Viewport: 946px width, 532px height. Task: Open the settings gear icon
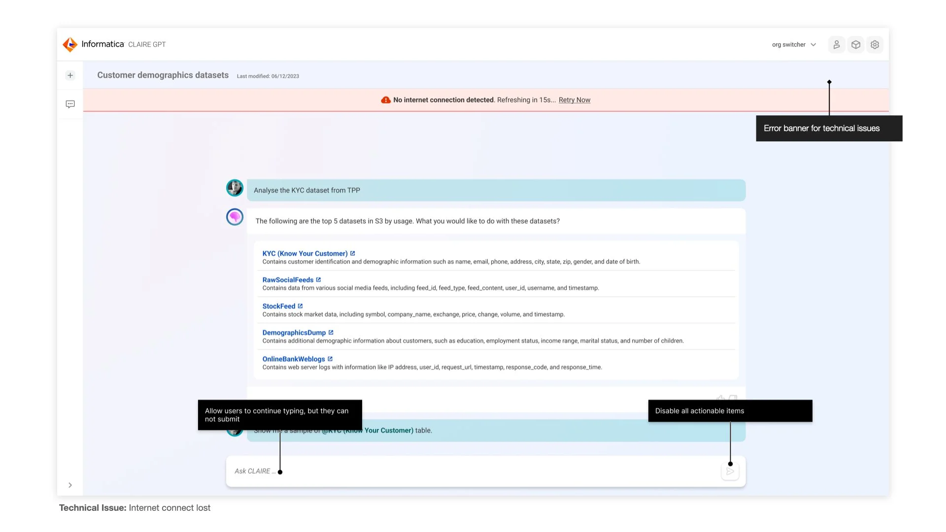(x=875, y=45)
